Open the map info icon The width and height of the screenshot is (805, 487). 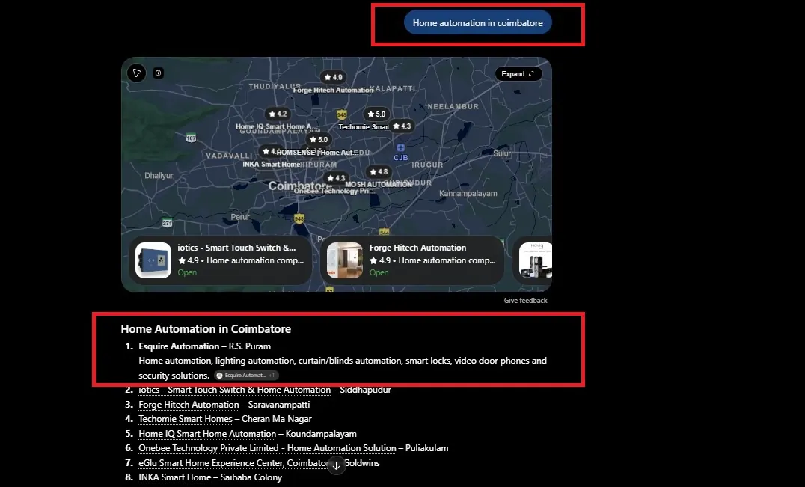coord(158,73)
